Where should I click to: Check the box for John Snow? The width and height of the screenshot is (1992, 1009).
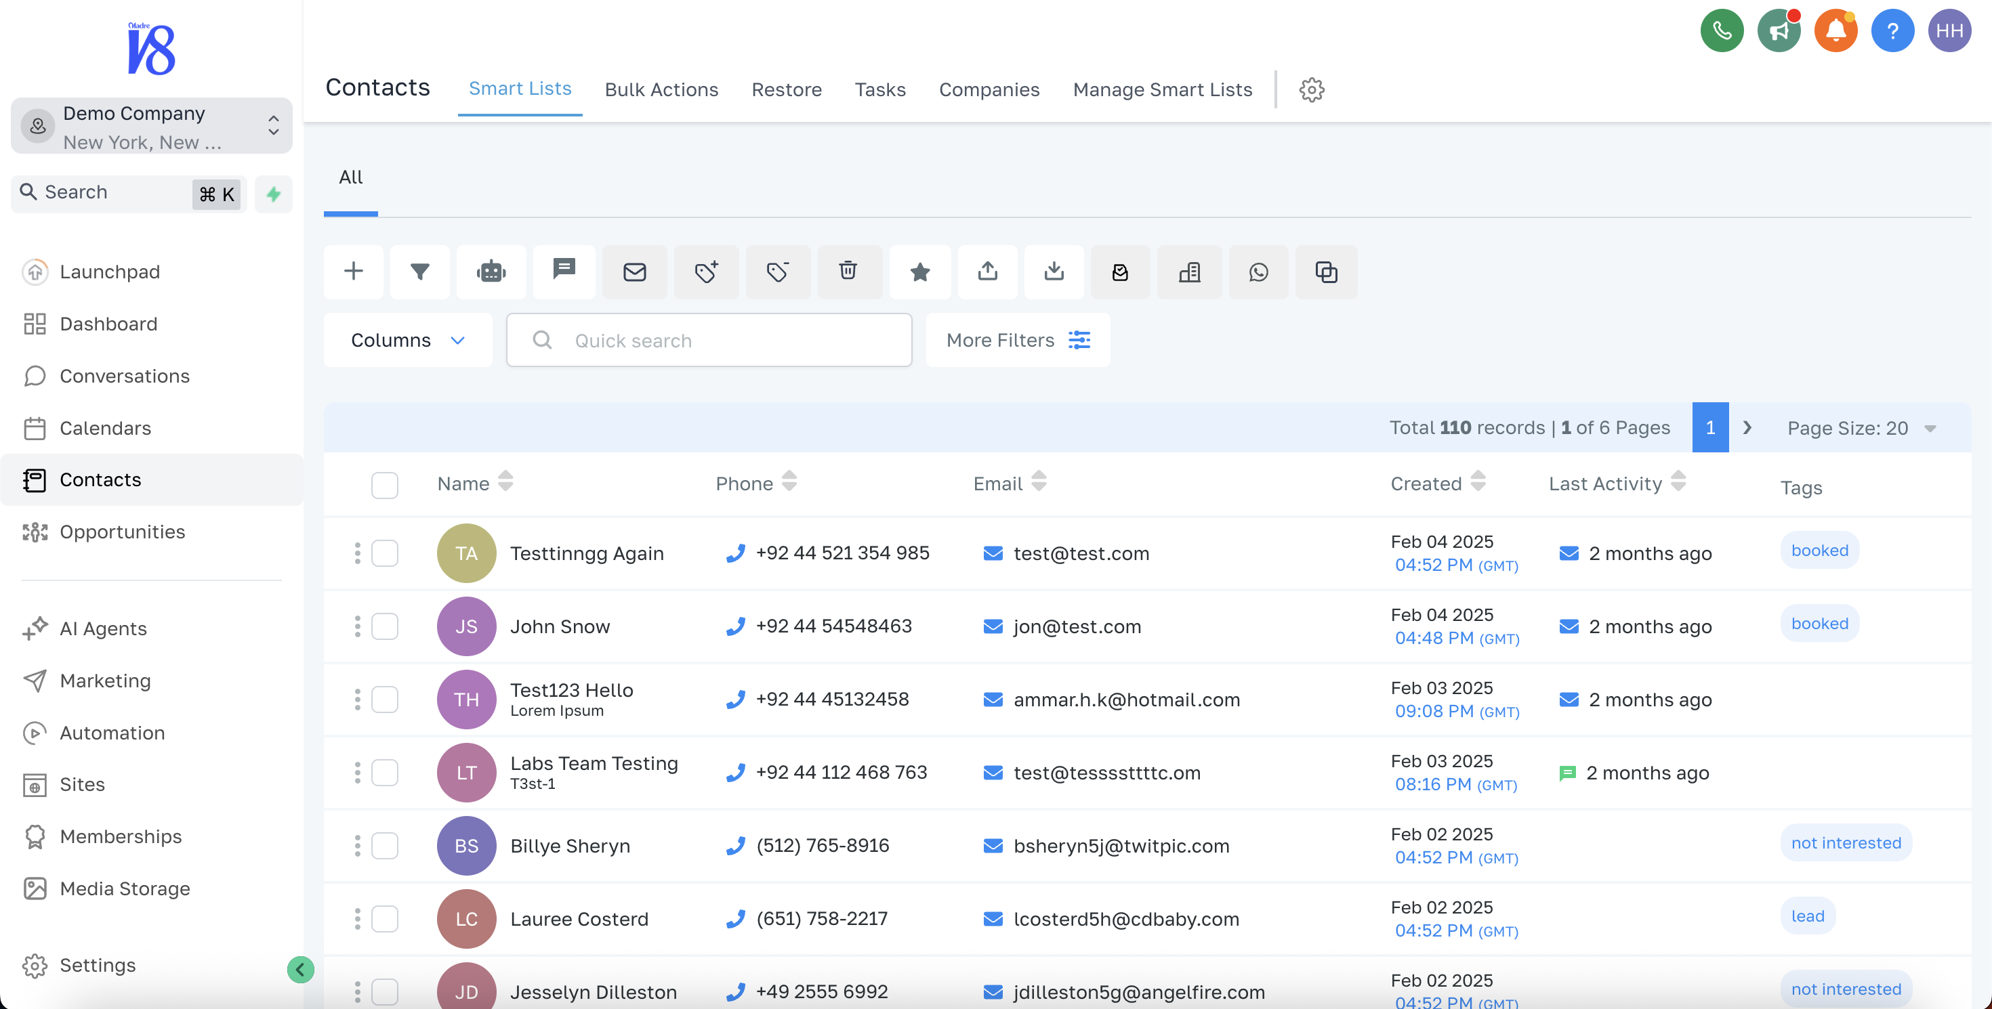(384, 626)
